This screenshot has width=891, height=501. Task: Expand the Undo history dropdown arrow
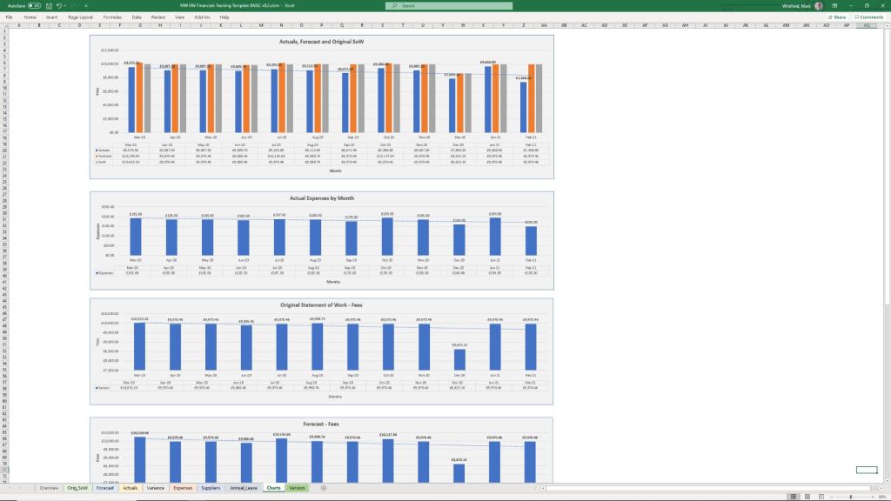point(65,5)
